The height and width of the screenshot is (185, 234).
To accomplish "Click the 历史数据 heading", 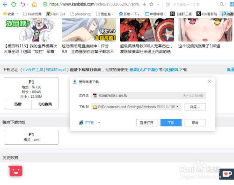I will click(10, 158).
